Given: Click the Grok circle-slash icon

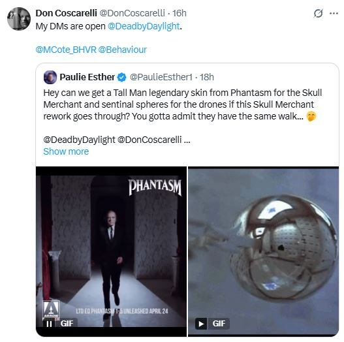Looking at the screenshot, I should coord(318,14).
